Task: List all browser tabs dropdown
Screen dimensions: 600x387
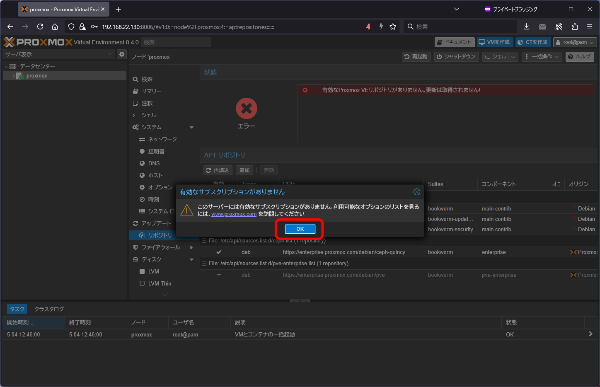Action: click(457, 9)
